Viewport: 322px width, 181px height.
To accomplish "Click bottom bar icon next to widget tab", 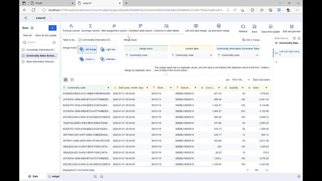I will [x=95, y=176].
